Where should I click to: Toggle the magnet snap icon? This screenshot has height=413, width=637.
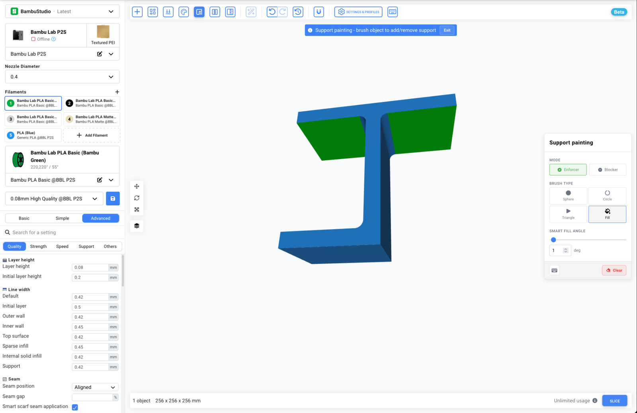tap(319, 12)
